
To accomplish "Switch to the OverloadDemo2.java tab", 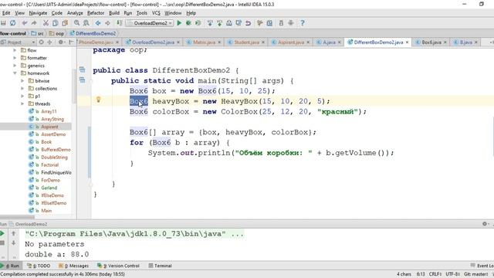I will [153, 42].
